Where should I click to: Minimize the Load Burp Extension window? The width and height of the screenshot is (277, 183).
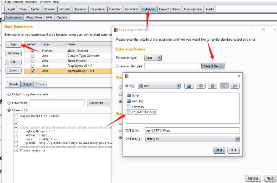click(253, 30)
